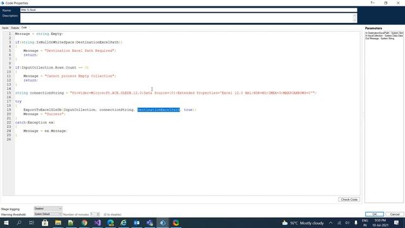The image size is (405, 228).
Task: Open the Stage logging dropdown
Action: pos(48,208)
